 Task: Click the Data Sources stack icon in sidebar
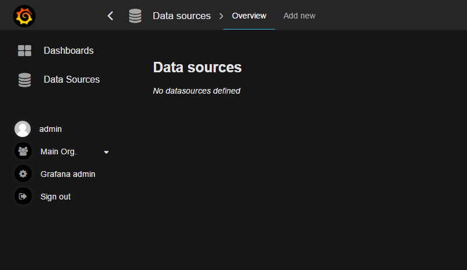24,80
